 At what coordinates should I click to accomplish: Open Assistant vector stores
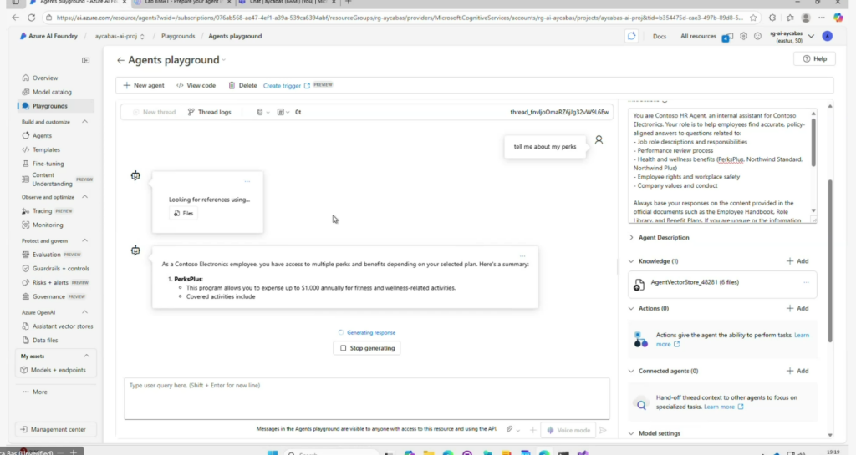62,326
